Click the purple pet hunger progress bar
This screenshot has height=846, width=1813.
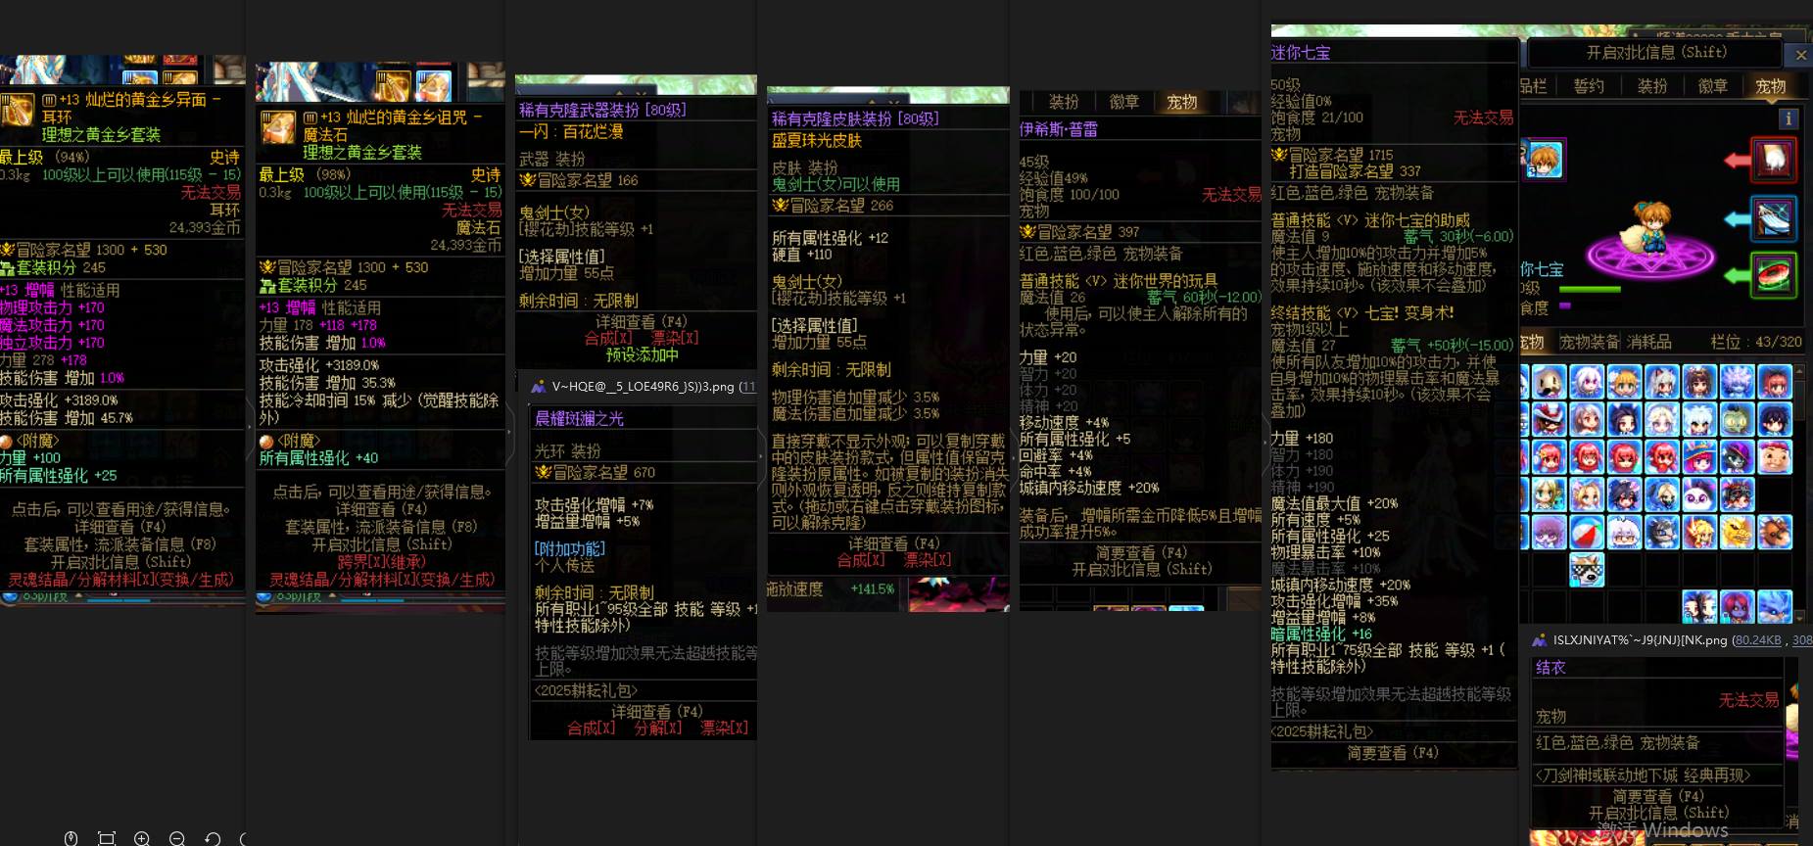pyautogui.click(x=1565, y=306)
